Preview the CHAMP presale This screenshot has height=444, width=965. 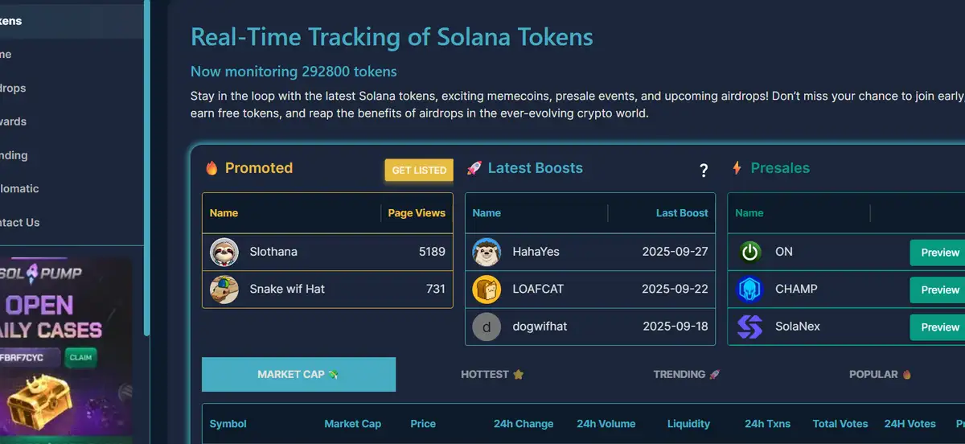(939, 290)
